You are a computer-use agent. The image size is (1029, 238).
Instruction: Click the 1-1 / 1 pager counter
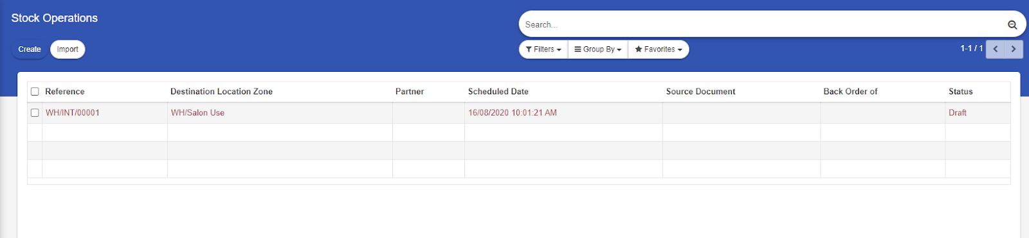972,49
